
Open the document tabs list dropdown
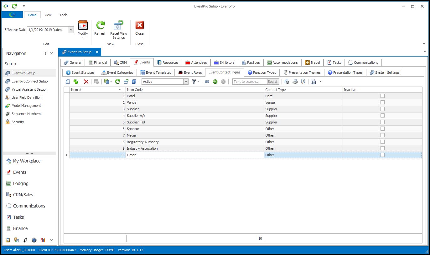tap(425, 52)
